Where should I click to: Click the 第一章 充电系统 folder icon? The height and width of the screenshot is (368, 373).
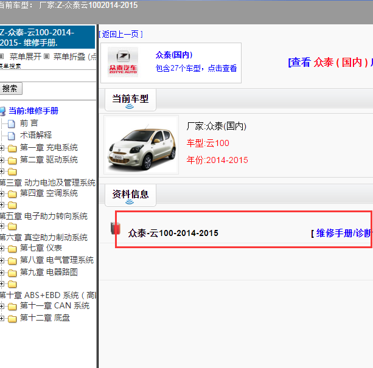tap(12, 148)
